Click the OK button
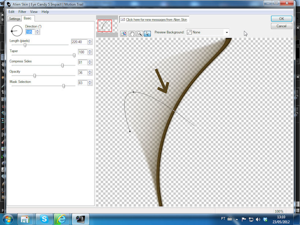 281,19
